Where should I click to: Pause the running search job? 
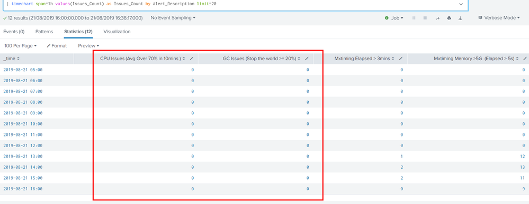pyautogui.click(x=414, y=18)
